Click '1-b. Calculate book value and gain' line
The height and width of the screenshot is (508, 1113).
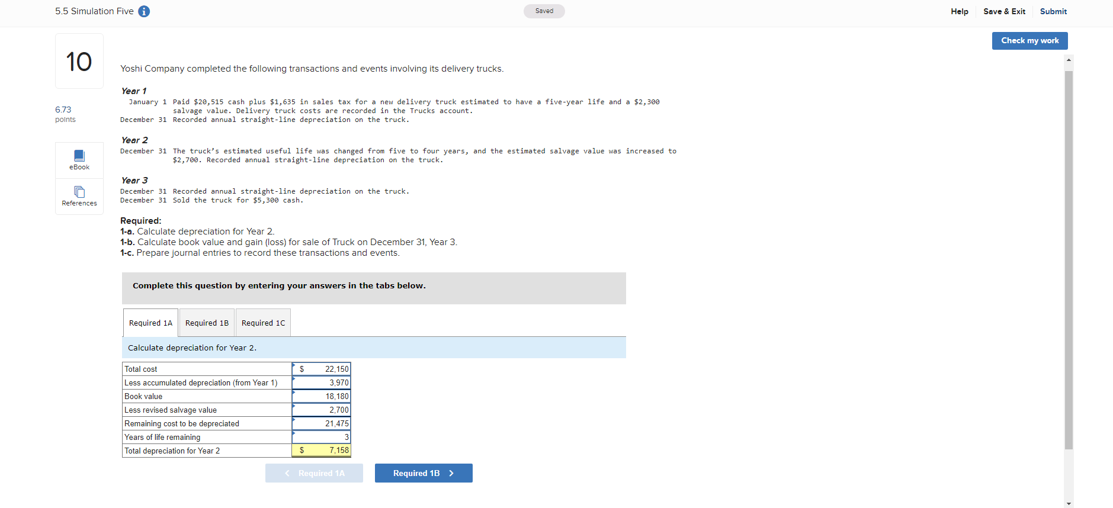pyautogui.click(x=288, y=242)
